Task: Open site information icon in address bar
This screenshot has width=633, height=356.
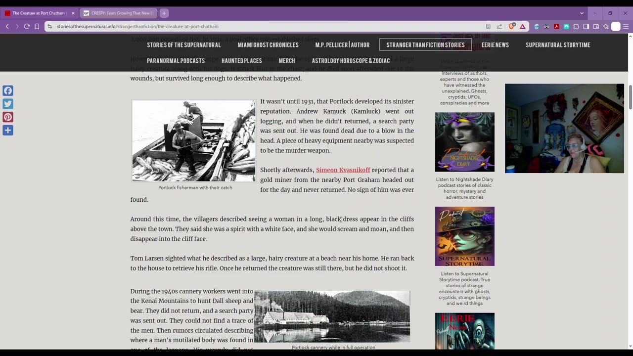Action: coord(49,26)
